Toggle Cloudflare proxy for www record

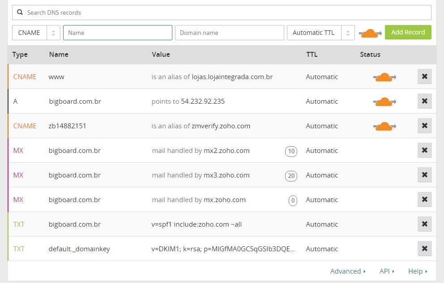tap(384, 77)
